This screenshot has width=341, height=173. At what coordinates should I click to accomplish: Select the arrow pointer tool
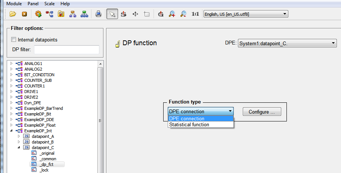(x=112, y=14)
